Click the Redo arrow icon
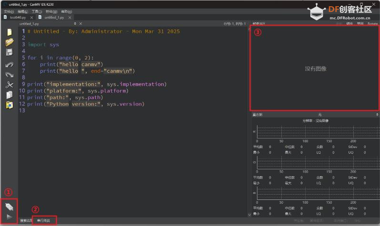 [9, 75]
